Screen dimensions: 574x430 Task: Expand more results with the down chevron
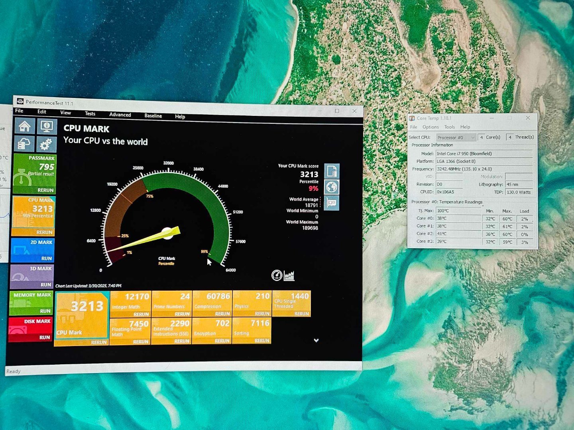coord(316,340)
